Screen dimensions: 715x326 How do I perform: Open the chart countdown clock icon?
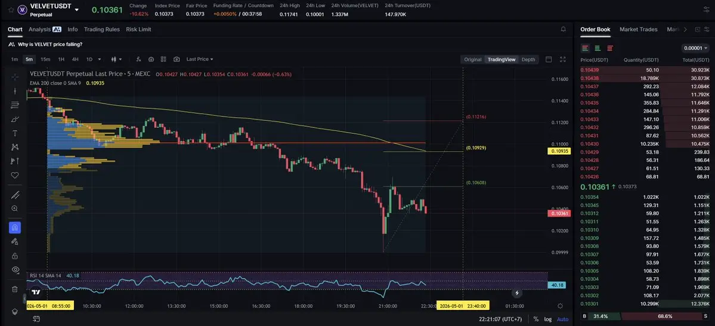point(151,59)
